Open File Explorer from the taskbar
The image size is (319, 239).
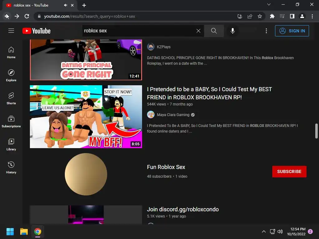(x=24, y=232)
